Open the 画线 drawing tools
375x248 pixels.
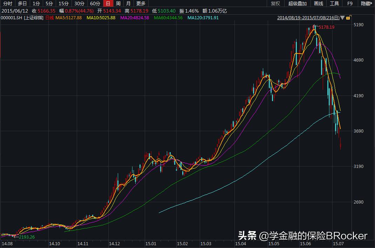click(x=318, y=3)
